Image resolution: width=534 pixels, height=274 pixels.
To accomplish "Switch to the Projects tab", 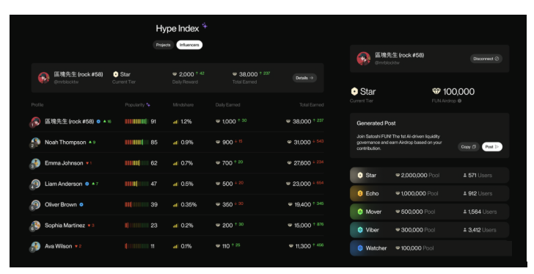I will [163, 45].
